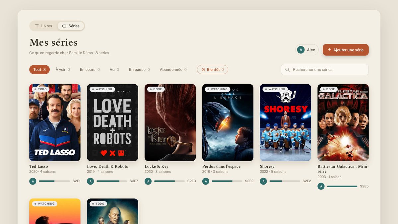Open the Ted Lasso poster
398x224 pixels.
tap(55, 122)
